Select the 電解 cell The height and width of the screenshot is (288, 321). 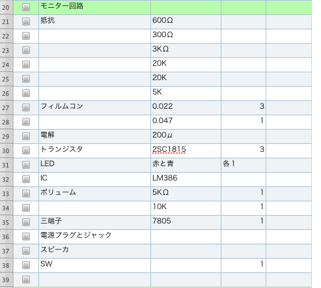pyautogui.click(x=94, y=136)
